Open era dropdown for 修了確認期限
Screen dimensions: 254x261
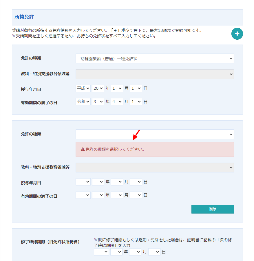(x=101, y=252)
